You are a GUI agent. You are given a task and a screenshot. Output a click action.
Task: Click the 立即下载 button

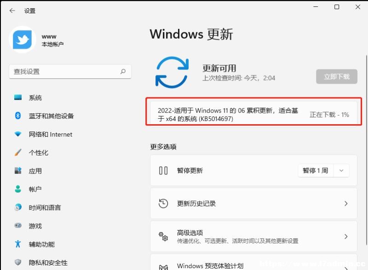pos(337,76)
